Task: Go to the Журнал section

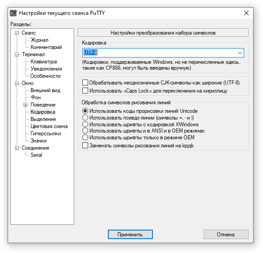Action: 40,40
